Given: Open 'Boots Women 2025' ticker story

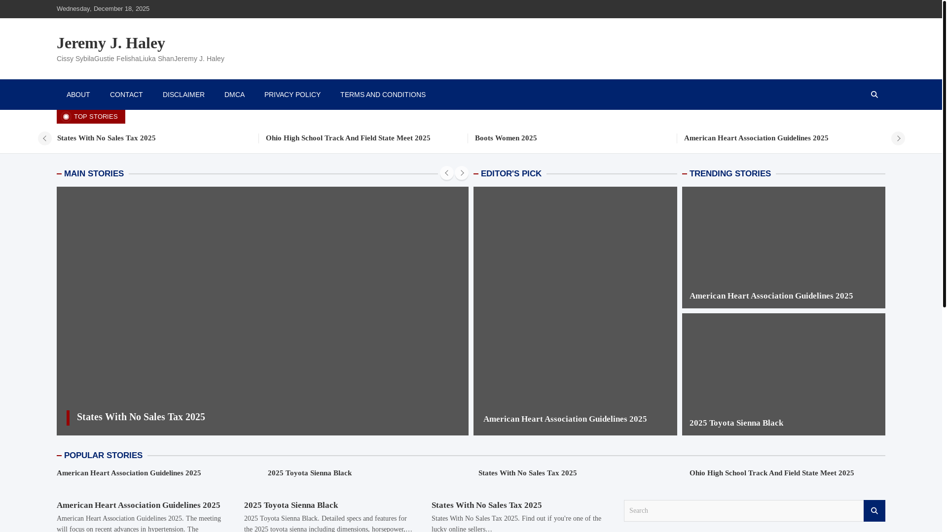Looking at the screenshot, I should pyautogui.click(x=506, y=138).
